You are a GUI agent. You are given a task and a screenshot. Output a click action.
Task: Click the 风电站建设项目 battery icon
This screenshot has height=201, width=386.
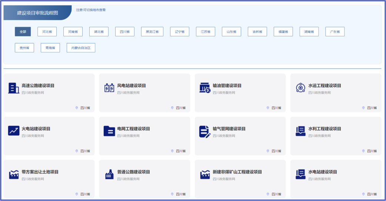point(109,88)
